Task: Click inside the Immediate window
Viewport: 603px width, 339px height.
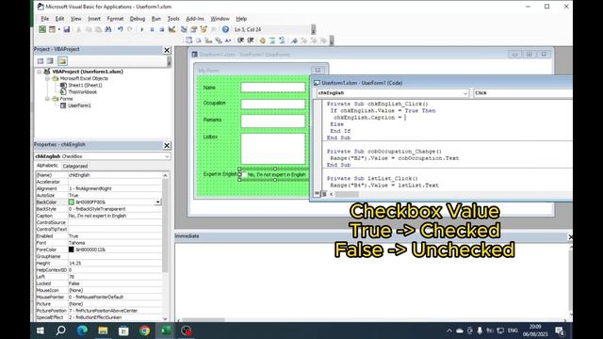Action: 371,281
